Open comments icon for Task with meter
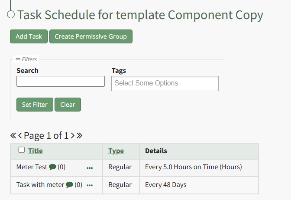The height and width of the screenshot is (200, 291). click(69, 185)
